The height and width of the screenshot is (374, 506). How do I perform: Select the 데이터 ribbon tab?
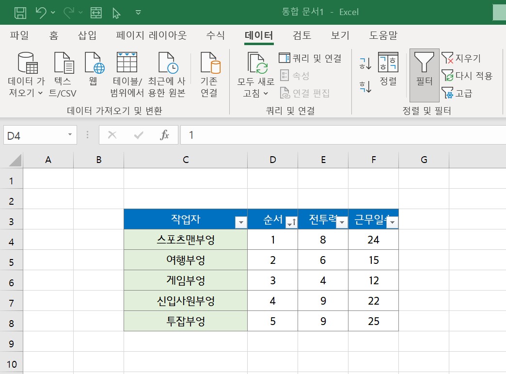(x=259, y=35)
